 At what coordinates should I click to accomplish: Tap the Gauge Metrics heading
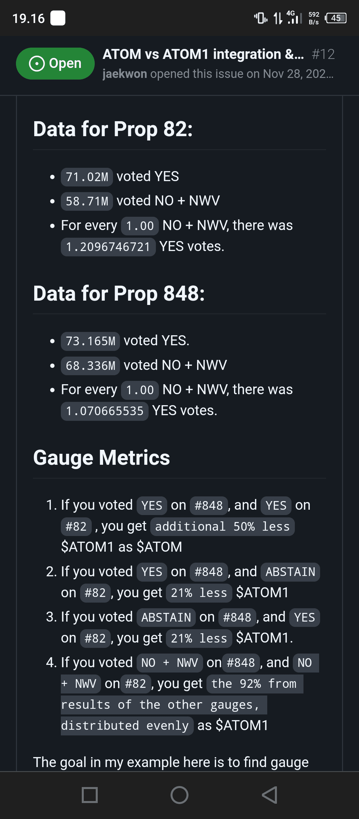(x=101, y=457)
